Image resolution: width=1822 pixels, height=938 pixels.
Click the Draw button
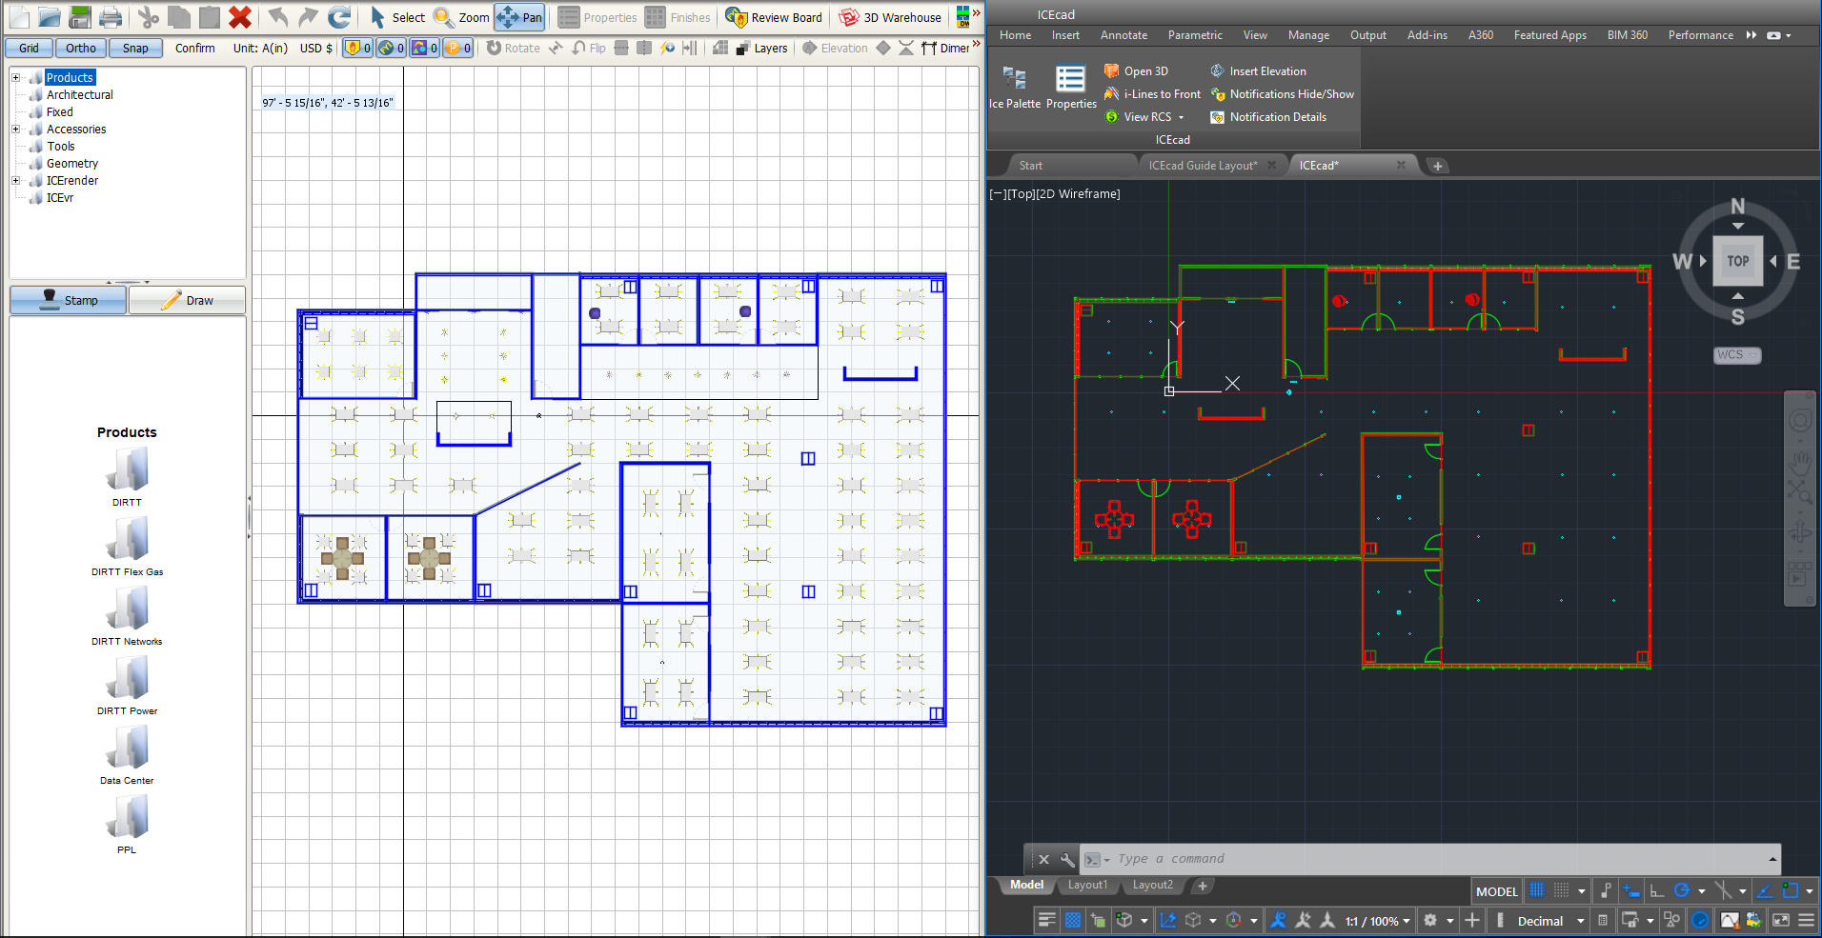coord(187,300)
